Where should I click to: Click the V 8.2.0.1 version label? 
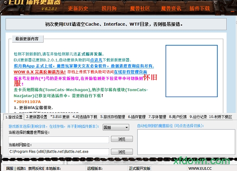(49, 9)
